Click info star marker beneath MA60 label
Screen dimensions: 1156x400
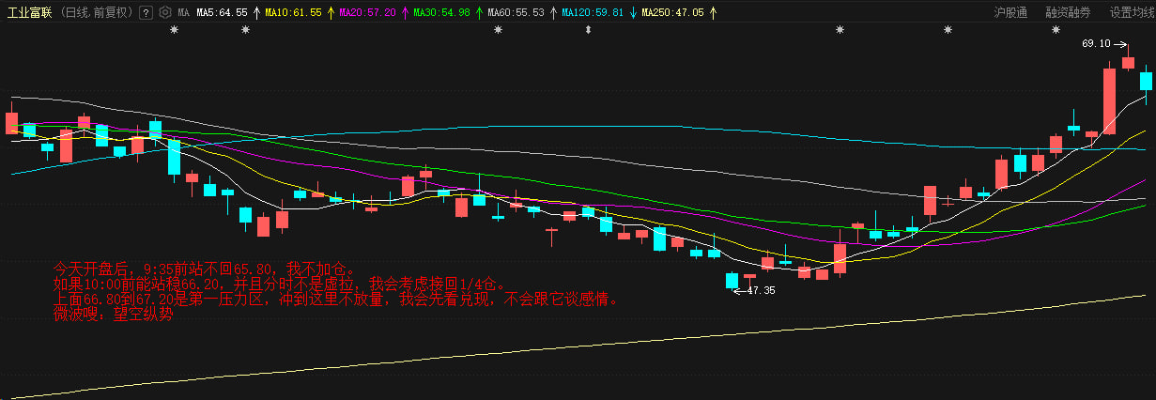point(498,30)
